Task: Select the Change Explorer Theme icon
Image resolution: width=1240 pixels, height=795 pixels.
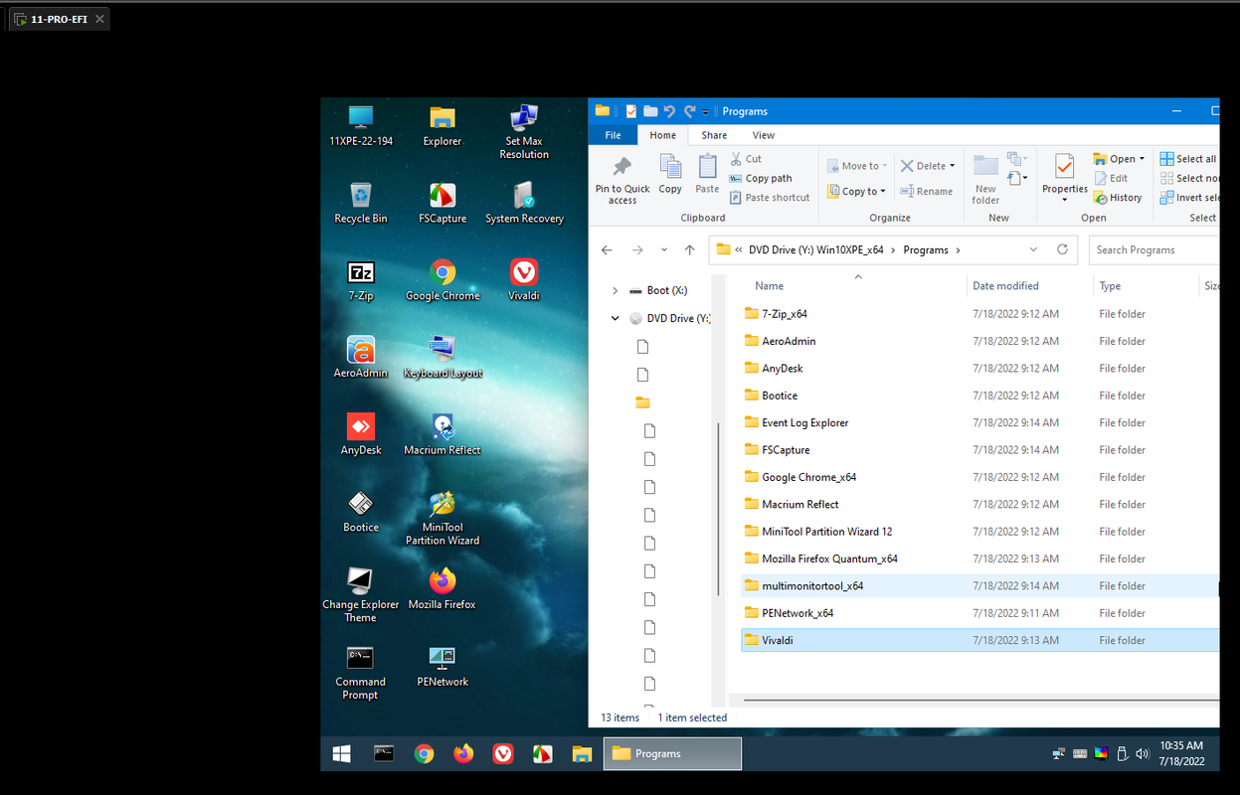Action: 360,595
